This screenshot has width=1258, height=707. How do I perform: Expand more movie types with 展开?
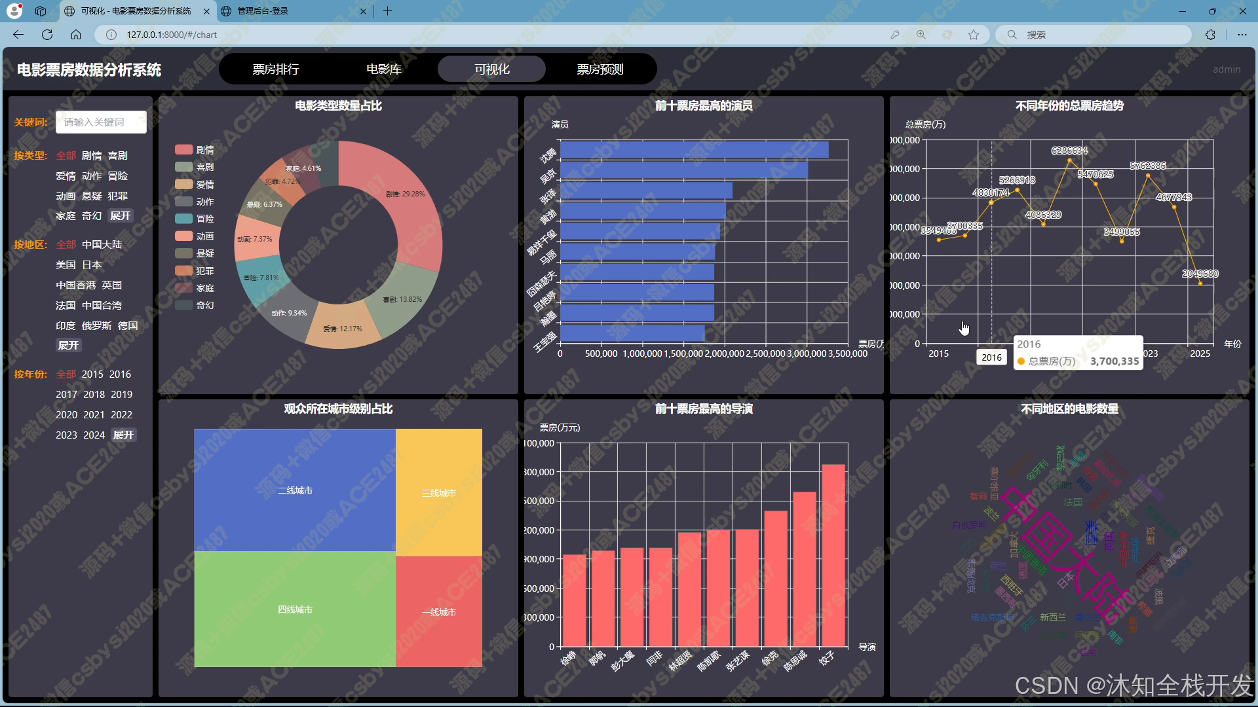pyautogui.click(x=121, y=216)
